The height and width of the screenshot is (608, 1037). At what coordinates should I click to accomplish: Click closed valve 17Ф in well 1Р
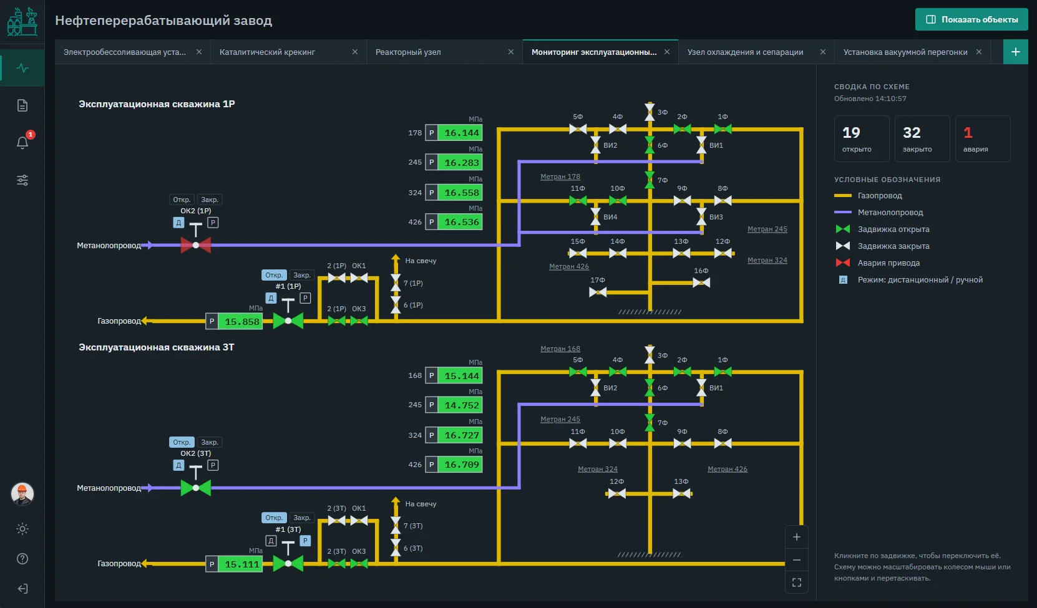pyautogui.click(x=598, y=292)
